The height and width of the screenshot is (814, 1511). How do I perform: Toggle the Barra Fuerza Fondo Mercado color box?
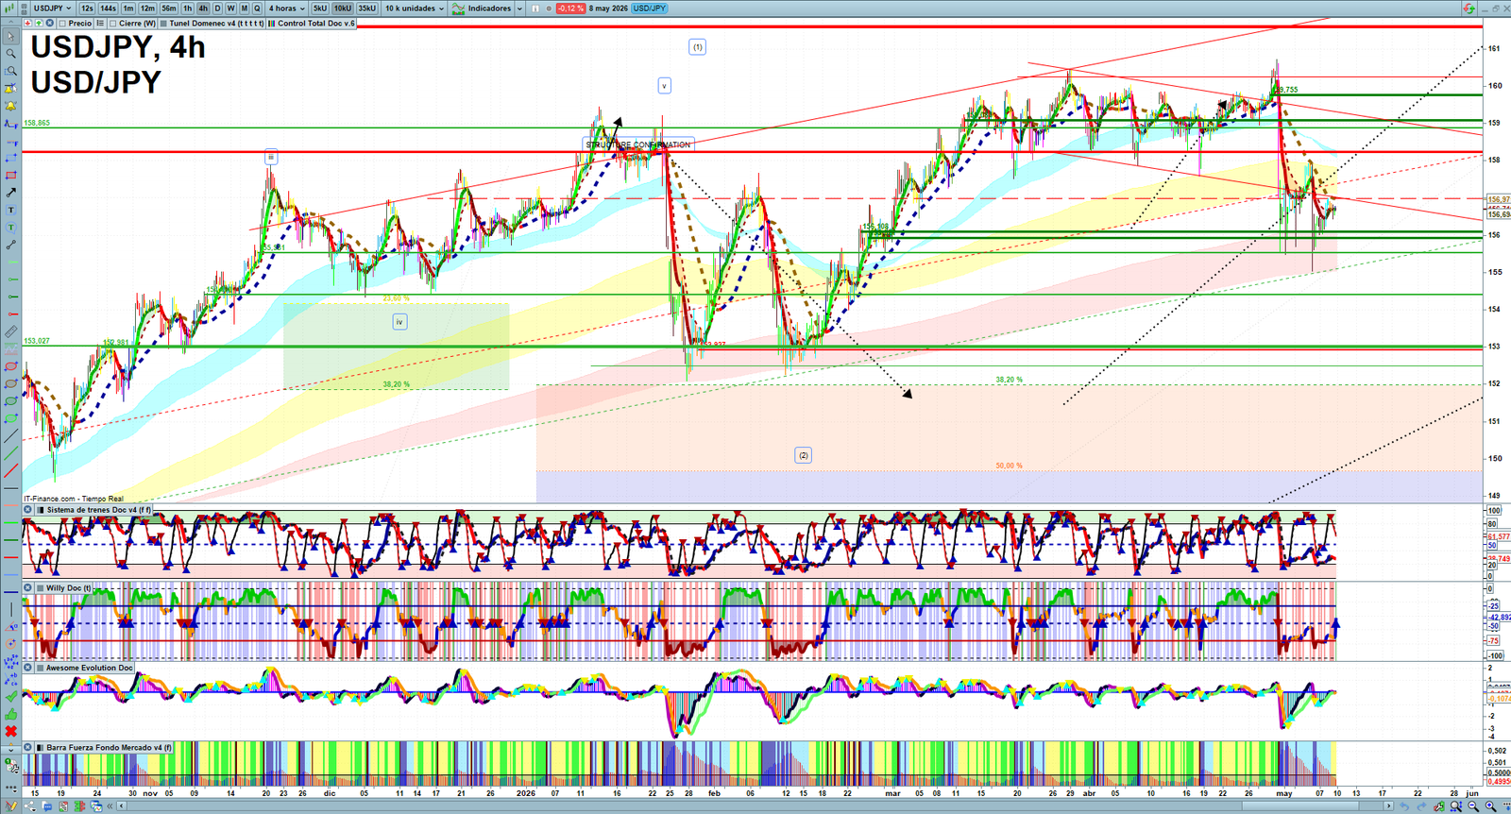(41, 747)
